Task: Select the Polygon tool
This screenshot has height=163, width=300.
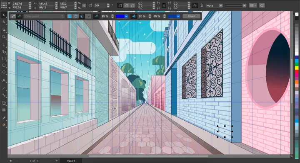Action: [4, 73]
